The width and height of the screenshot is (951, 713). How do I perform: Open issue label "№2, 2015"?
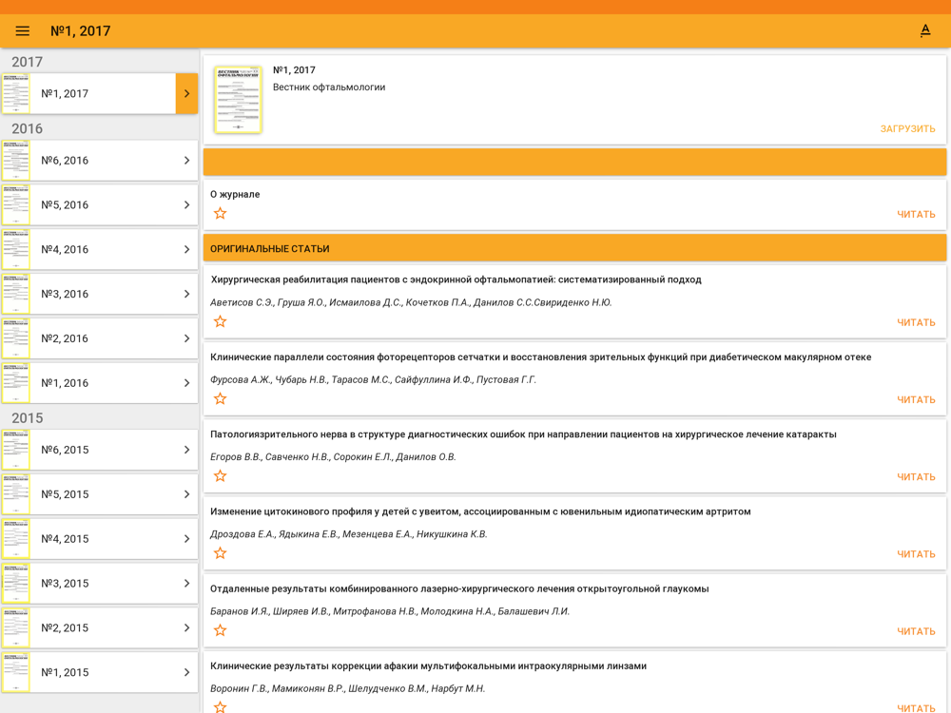65,627
